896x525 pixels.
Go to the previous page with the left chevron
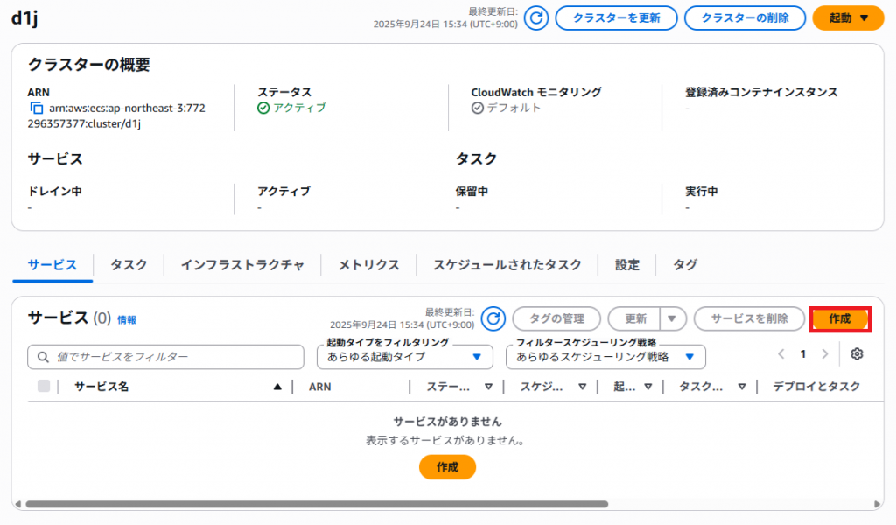click(x=781, y=354)
